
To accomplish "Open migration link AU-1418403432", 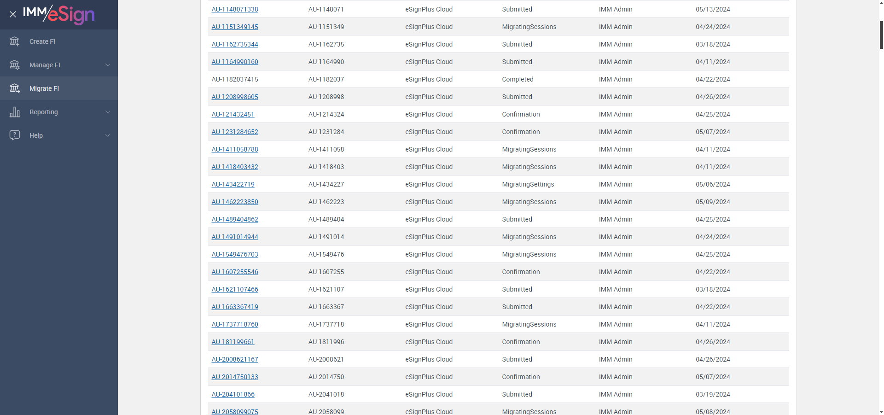I will click(x=235, y=167).
